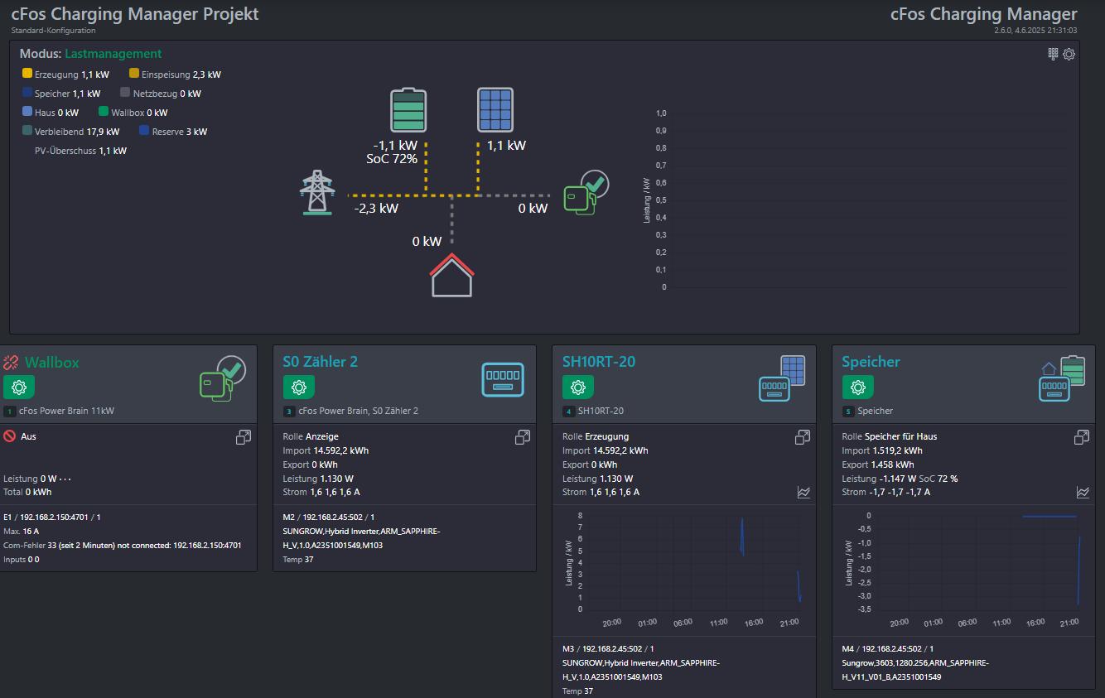The height and width of the screenshot is (698, 1105).
Task: Open the green gear settings on the Speicher card
Action: tap(858, 387)
